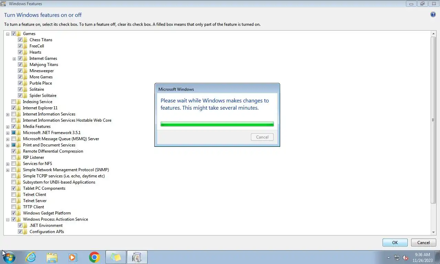Screen dimensions: 440x264
Task: Select the Purble Place entry
Action: pos(41,83)
